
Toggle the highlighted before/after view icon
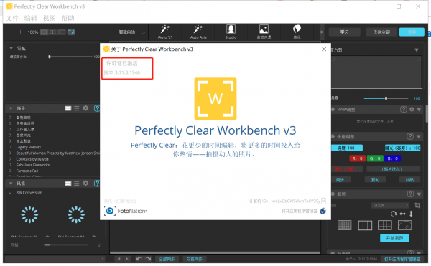[71, 32]
